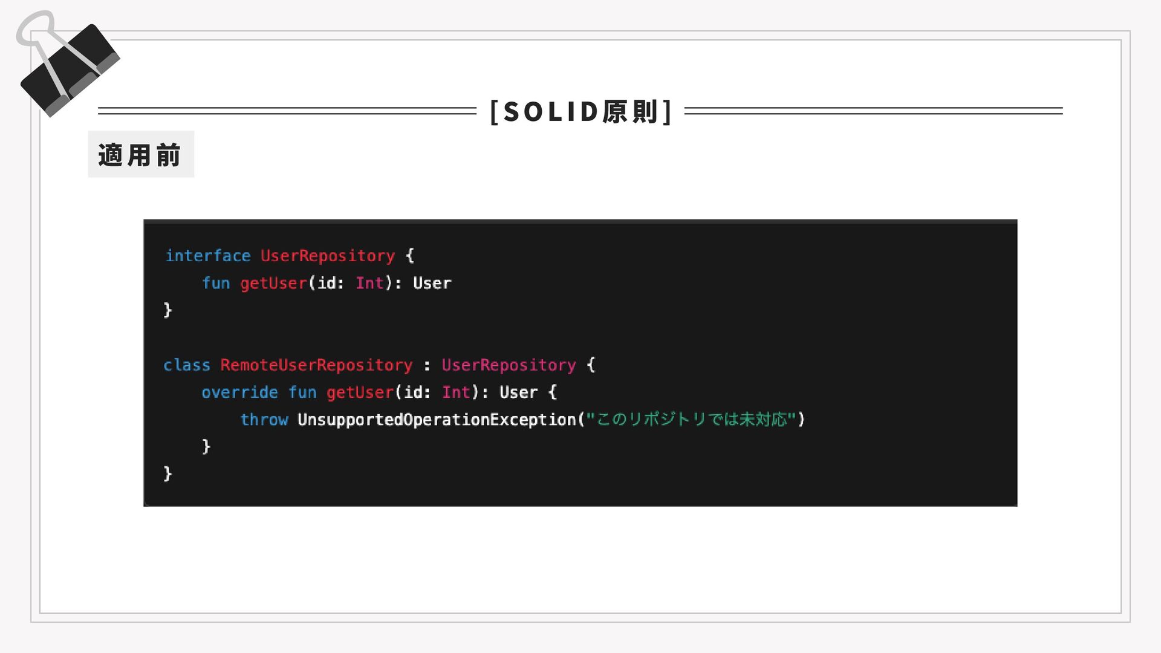
Task: Click the User return type on line two
Action: [x=432, y=283]
